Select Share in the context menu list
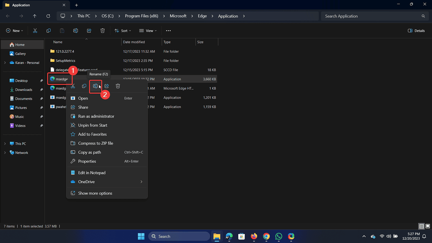The image size is (432, 243). tap(107, 107)
